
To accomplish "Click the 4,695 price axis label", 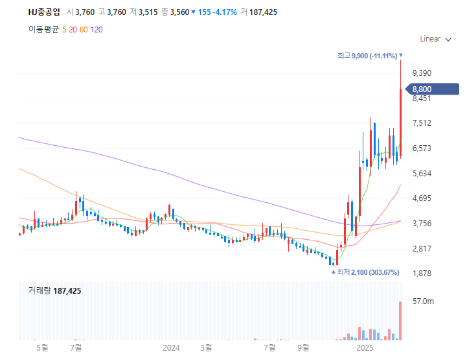I will coord(422,198).
